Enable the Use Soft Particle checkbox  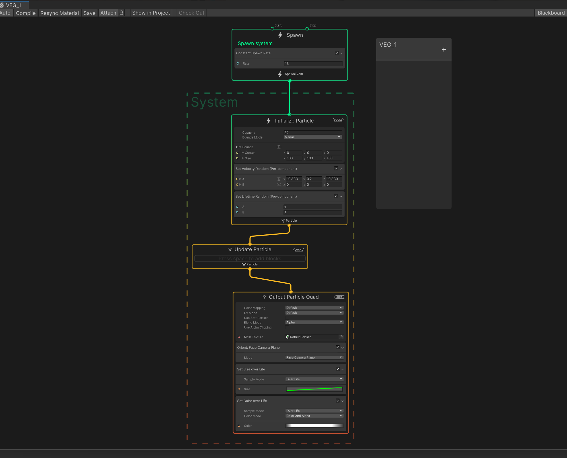287,317
